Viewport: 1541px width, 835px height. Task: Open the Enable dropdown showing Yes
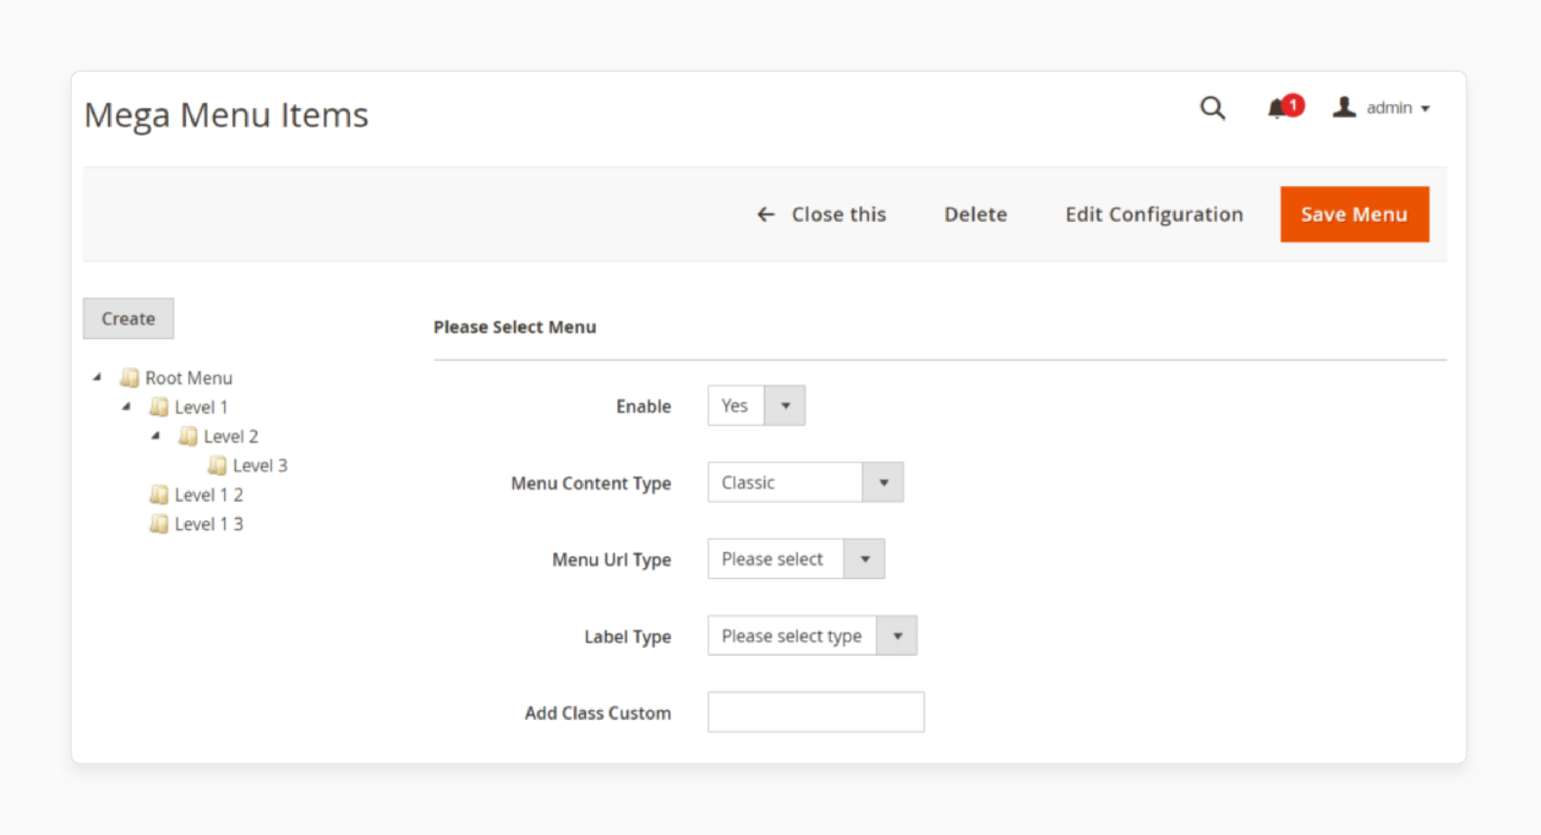(x=756, y=405)
